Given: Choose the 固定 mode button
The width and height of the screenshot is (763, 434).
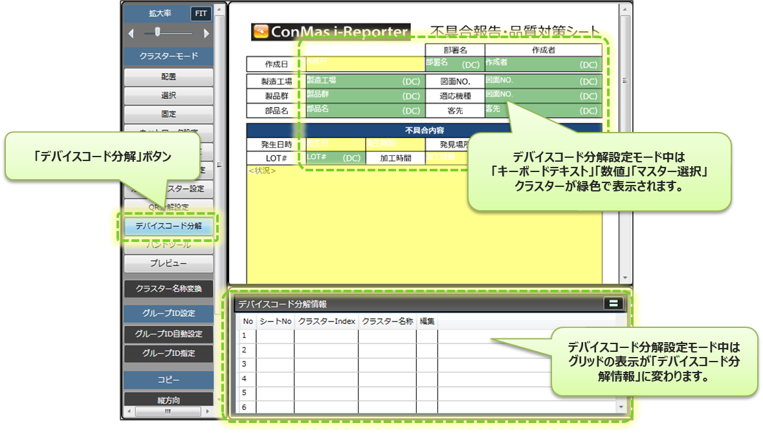Looking at the screenshot, I should pos(168,114).
